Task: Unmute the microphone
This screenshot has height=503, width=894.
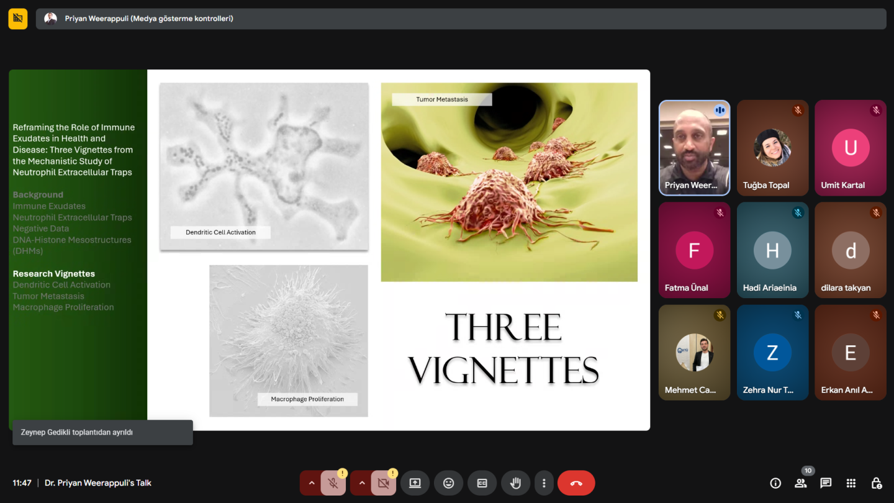Action: click(x=333, y=483)
